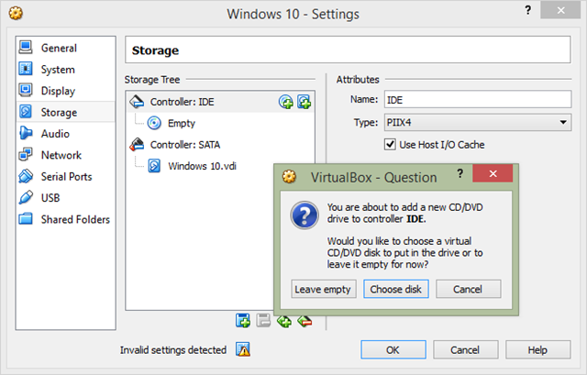
Task: Click the Display screen icon in sidebar
Action: pyautogui.click(x=26, y=90)
